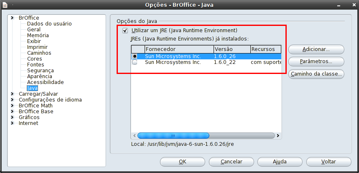Click the horizontal scrollbar thumb in JRE list

[173, 136]
